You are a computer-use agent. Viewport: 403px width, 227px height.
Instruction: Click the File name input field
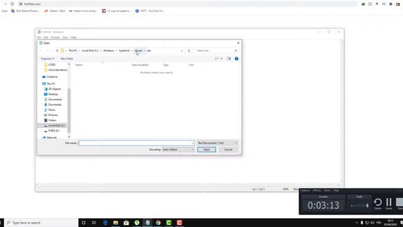tap(136, 143)
